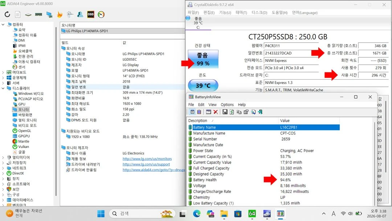Open CrystalDiskInfo 테마(T) menu
This screenshot has height=221, width=392.
coord(241,12)
